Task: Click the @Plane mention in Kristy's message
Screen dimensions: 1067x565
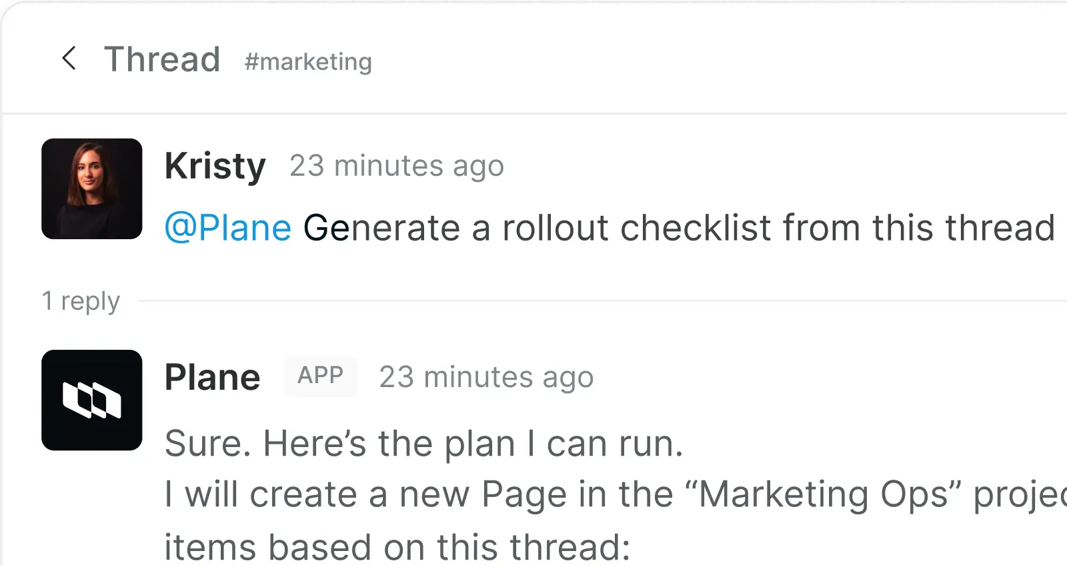Action: pyautogui.click(x=227, y=227)
